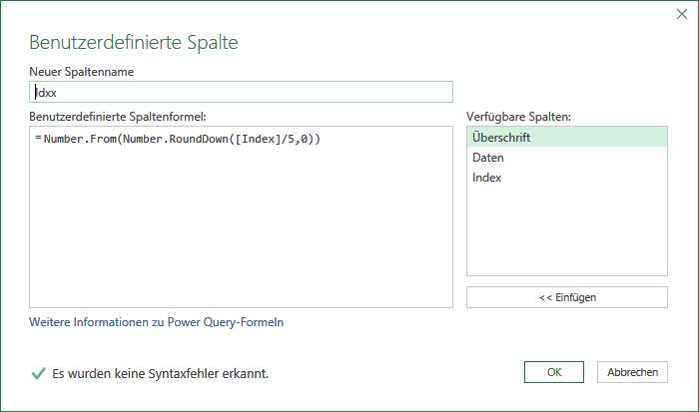Screen dimensions: 699x412
Task: Confirm the dialog with OK
Action: [553, 372]
